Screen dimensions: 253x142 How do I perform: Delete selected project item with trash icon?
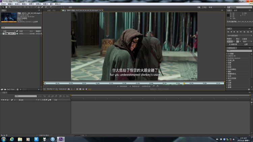click(18, 90)
